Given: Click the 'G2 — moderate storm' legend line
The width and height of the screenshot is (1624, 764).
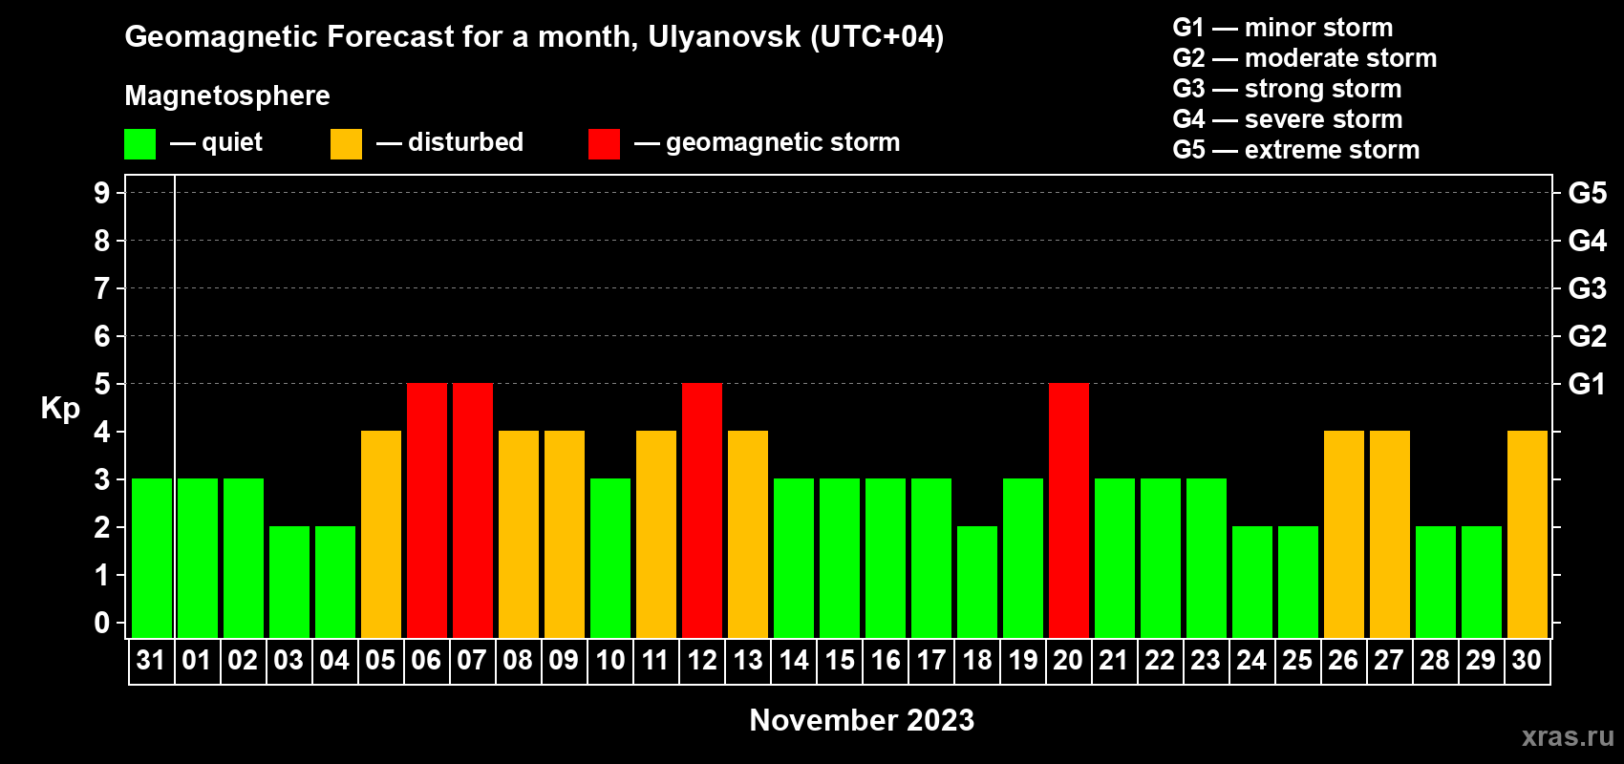Looking at the screenshot, I should [x=1304, y=58].
